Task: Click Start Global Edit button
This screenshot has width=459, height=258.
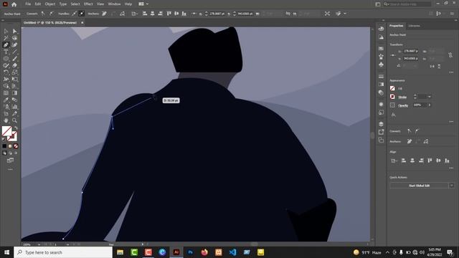Action: pos(419,186)
